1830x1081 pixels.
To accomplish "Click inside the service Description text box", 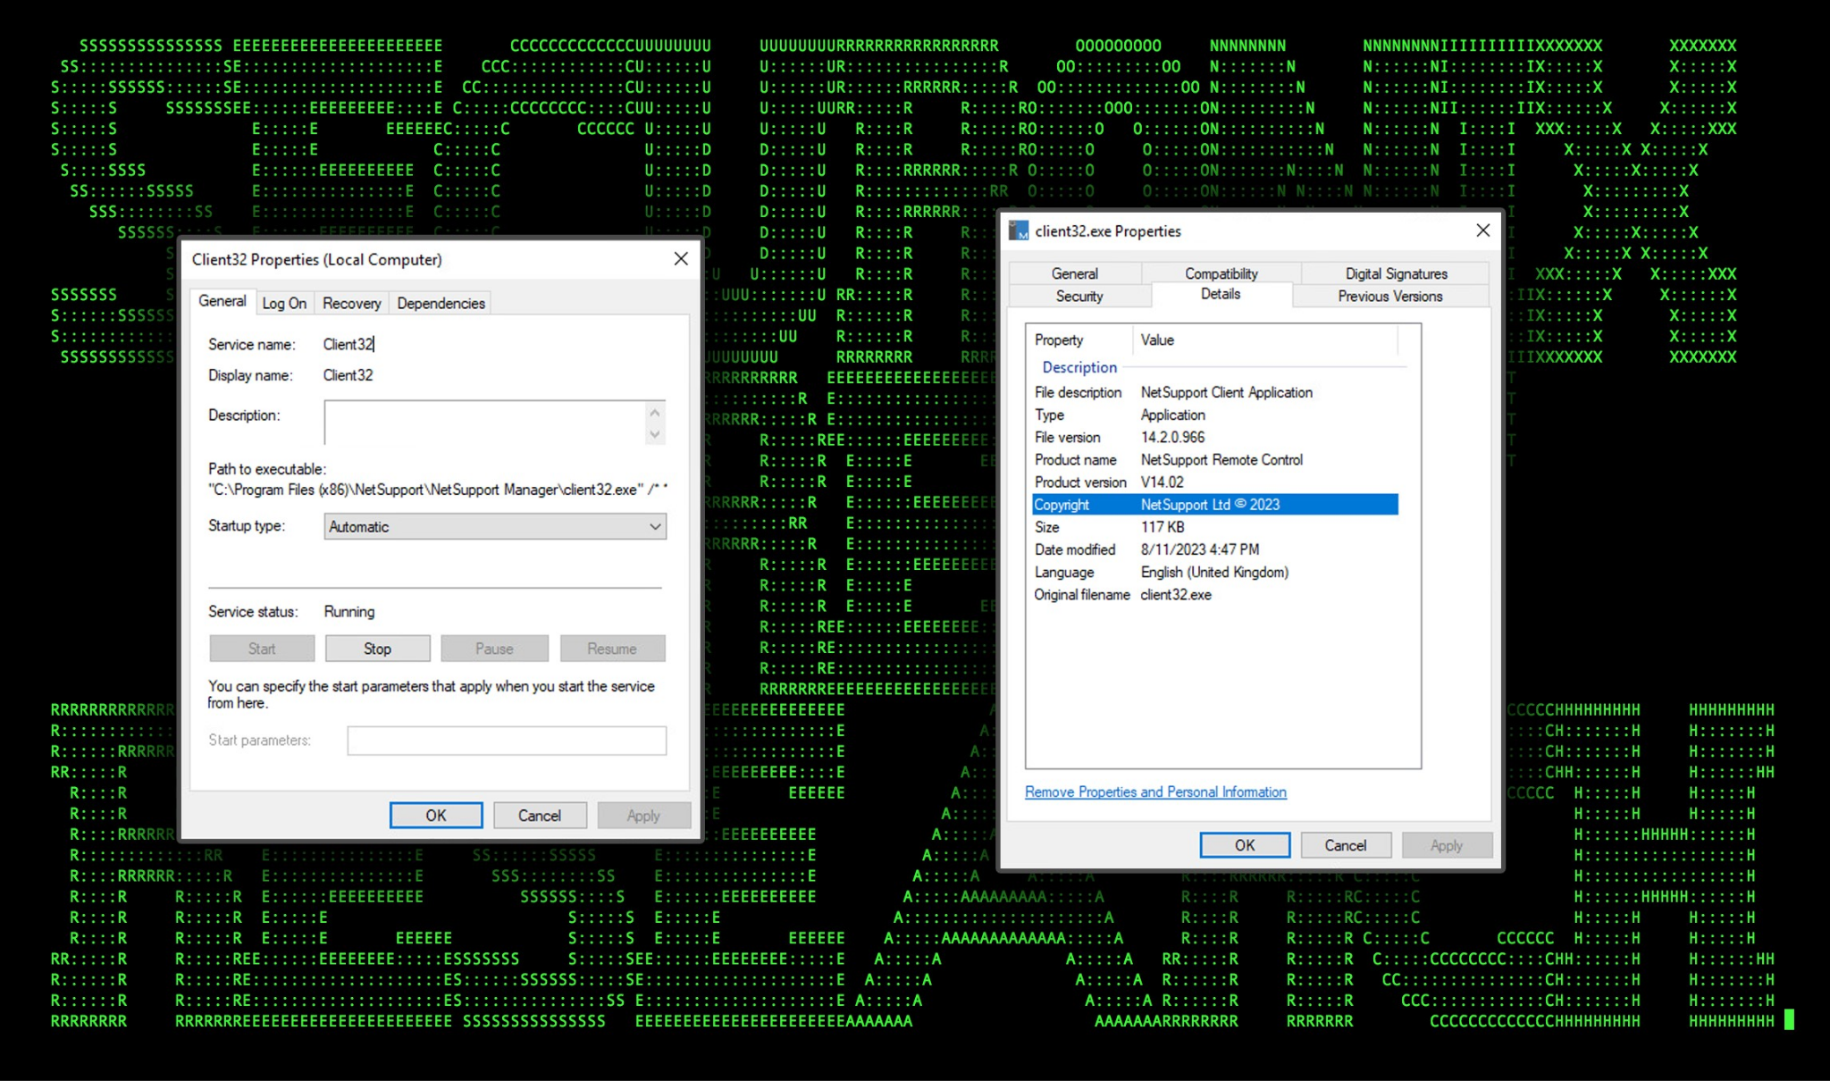I will click(x=483, y=422).
